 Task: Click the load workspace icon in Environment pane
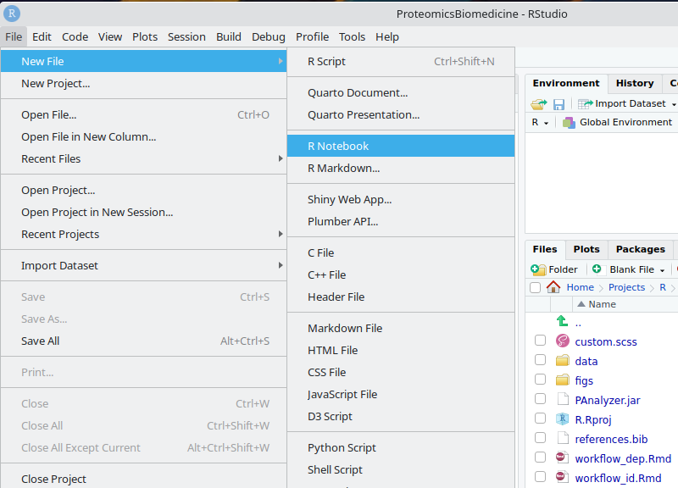538,104
